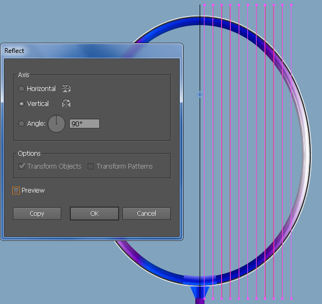Screen dimensions: 322x304
Task: Select the Vertical axis radio button
Action: click(21, 104)
